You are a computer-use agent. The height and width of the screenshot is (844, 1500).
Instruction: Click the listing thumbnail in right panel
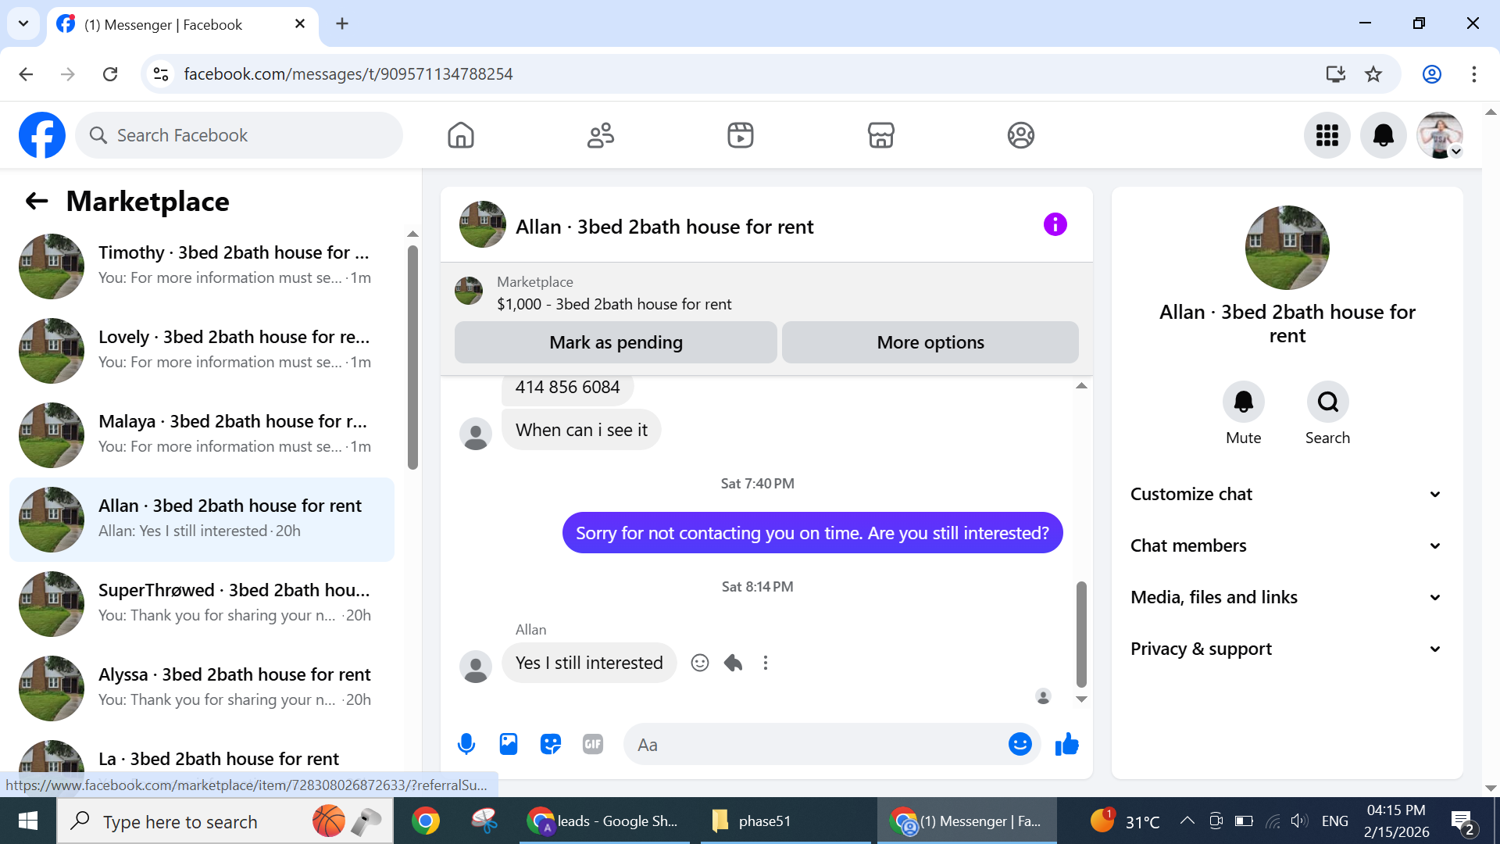pyautogui.click(x=1287, y=248)
